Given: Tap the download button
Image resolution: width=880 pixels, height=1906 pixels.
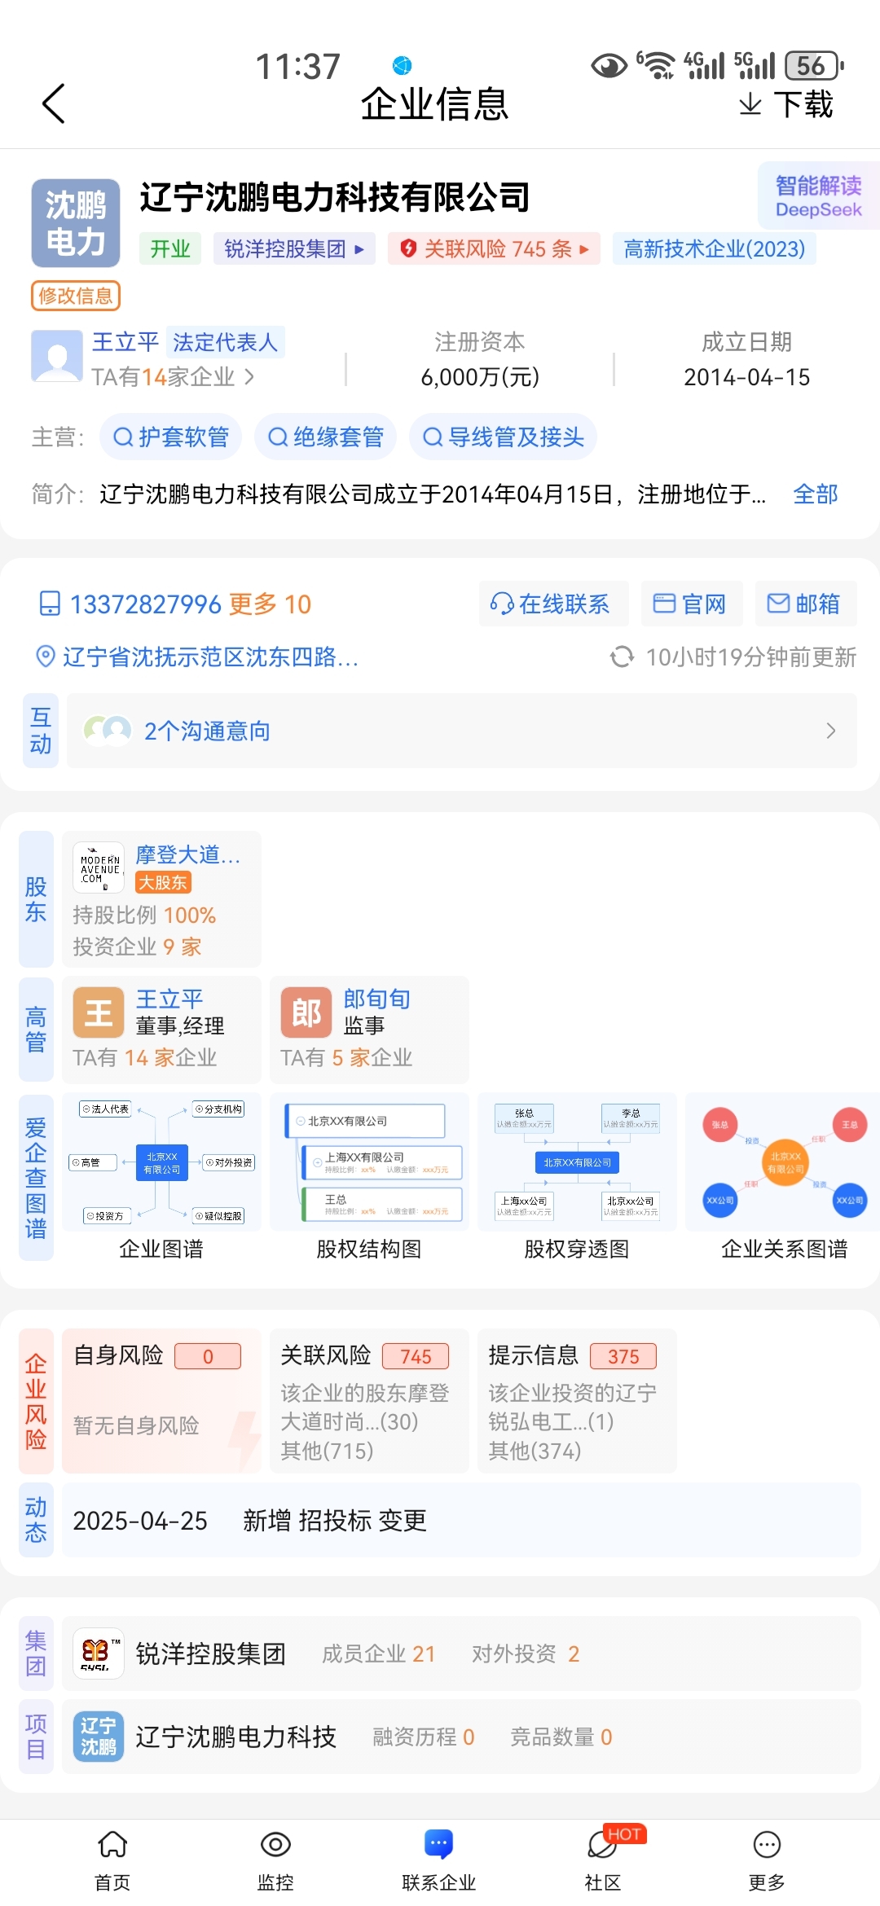Looking at the screenshot, I should point(785,104).
